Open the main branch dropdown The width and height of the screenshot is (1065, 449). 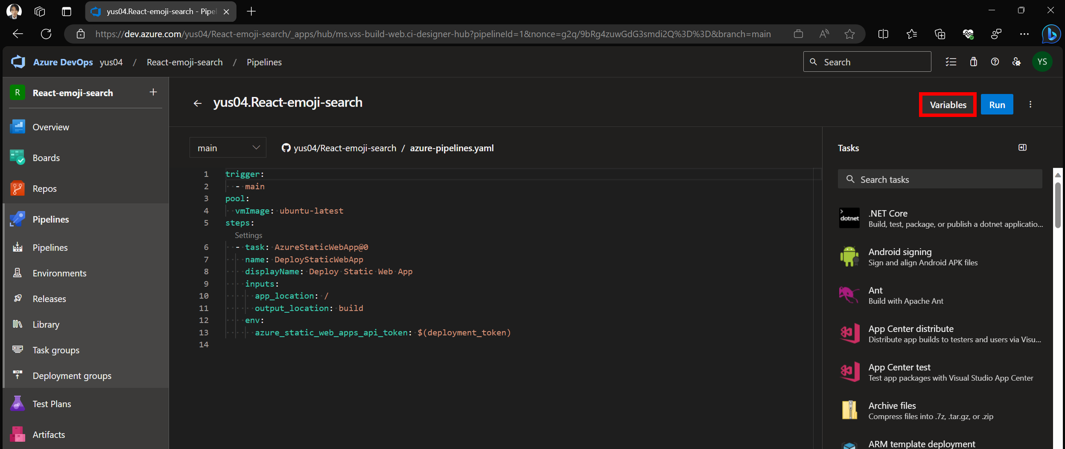point(228,148)
